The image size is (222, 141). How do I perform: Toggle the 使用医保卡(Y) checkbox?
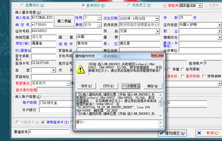pyautogui.click(x=43, y=122)
